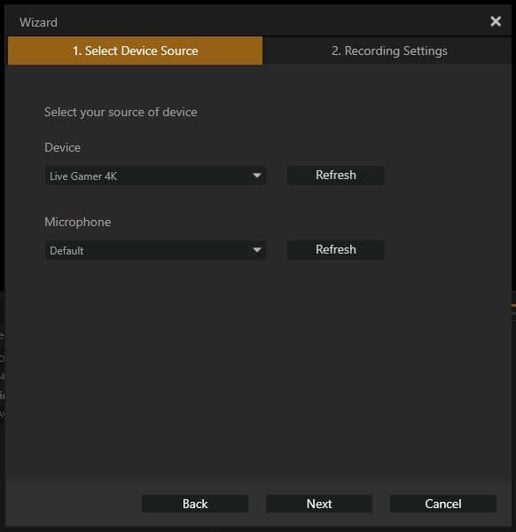
Task: Open the Live Gamer 4K device dropdown
Action: (x=155, y=176)
